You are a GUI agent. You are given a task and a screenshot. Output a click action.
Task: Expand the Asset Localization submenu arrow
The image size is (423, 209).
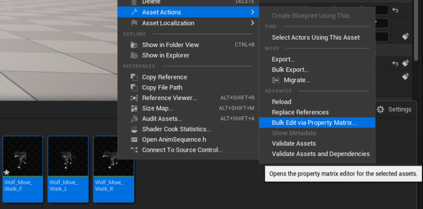point(252,23)
